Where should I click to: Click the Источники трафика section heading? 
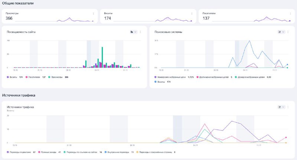pos(19,95)
